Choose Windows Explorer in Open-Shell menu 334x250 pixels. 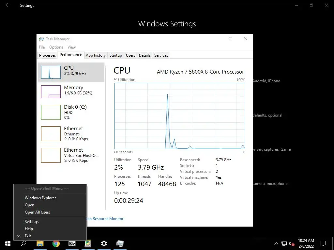click(x=50, y=198)
